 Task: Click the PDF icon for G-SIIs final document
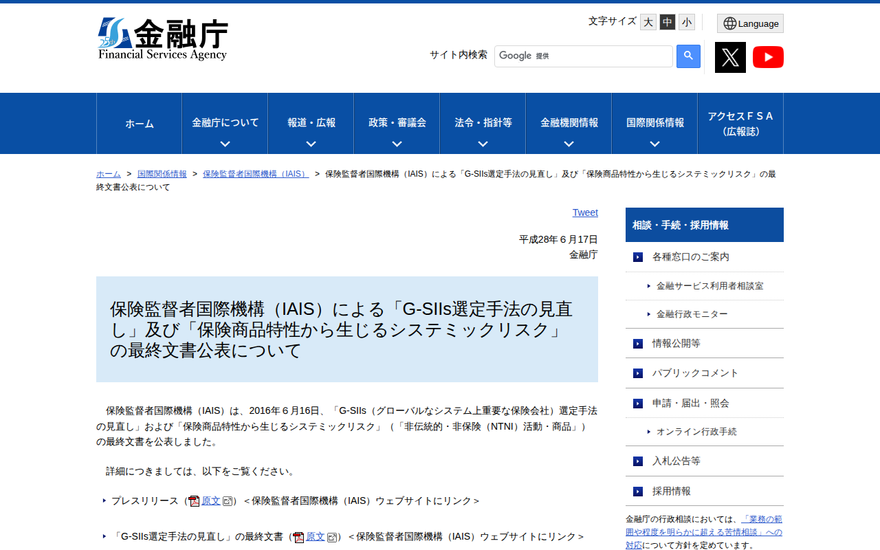[x=298, y=536]
